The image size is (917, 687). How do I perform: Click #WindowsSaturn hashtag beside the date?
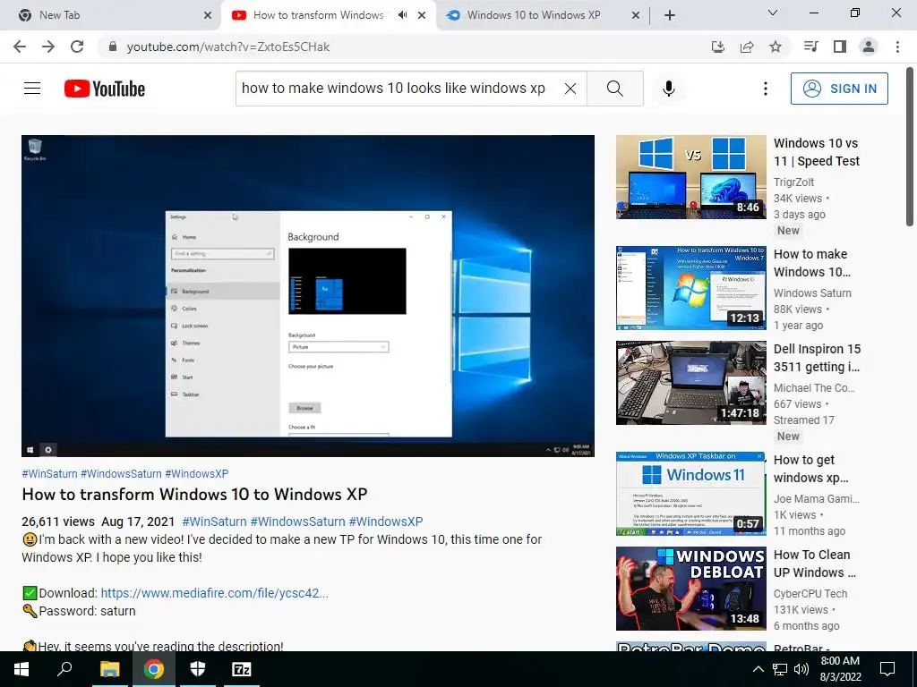(x=297, y=522)
